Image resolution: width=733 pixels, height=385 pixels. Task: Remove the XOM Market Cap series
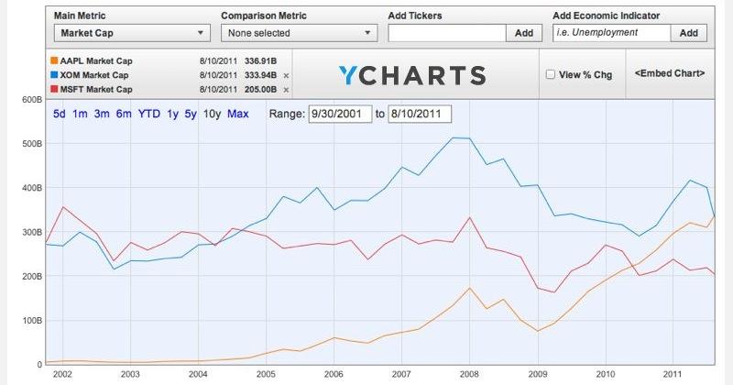(x=286, y=75)
